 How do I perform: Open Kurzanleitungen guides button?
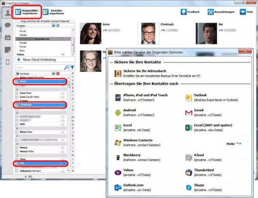[221, 12]
